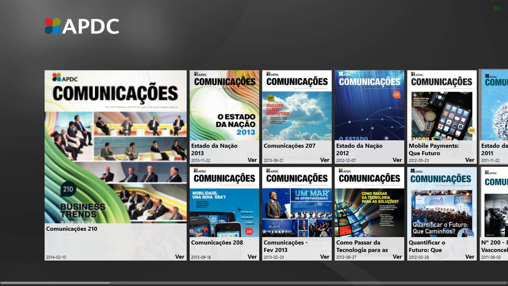The width and height of the screenshot is (508, 286).
Task: Open the Comunicações 208 mobility cover
Action: click(224, 202)
